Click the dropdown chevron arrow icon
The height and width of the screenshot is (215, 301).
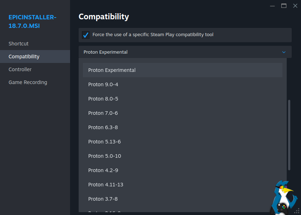click(284, 52)
